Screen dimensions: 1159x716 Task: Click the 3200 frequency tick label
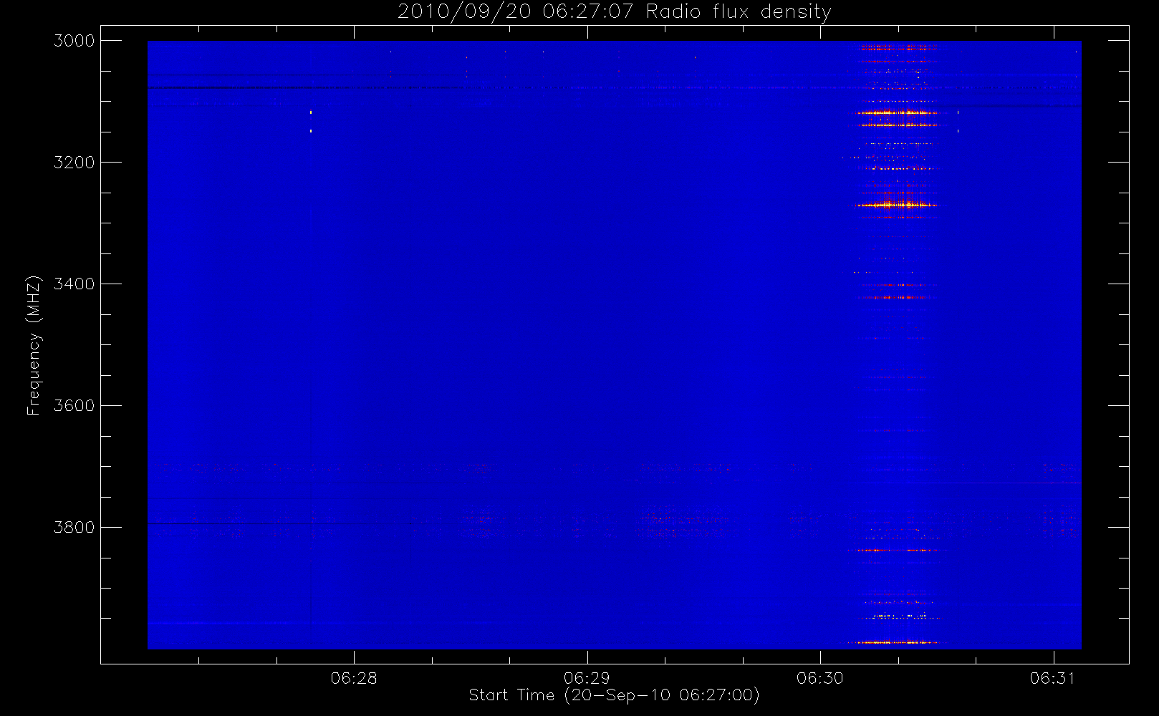click(x=74, y=163)
